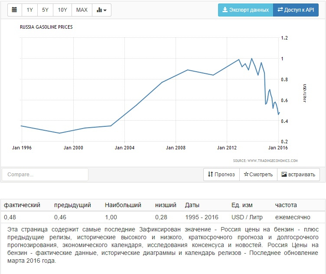
Task: Click the Russia Gasoline Prices chart title
Action: 46,27
